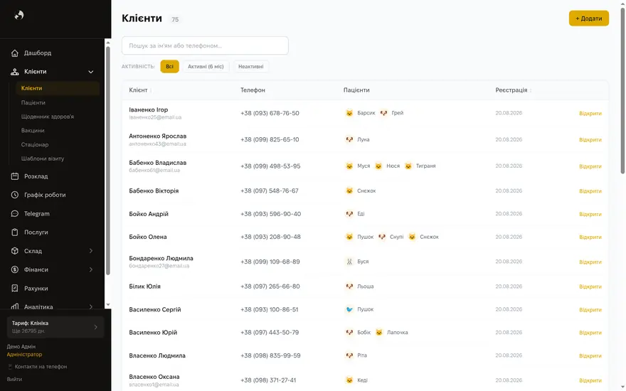
Task: Open Рахунки via its invoice icon
Action: tap(15, 289)
